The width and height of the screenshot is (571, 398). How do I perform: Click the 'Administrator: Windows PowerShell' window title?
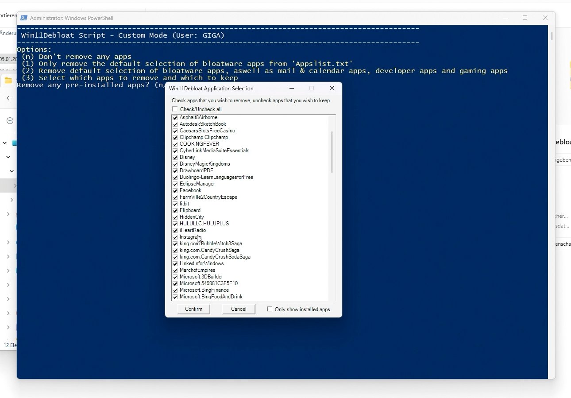(x=72, y=18)
